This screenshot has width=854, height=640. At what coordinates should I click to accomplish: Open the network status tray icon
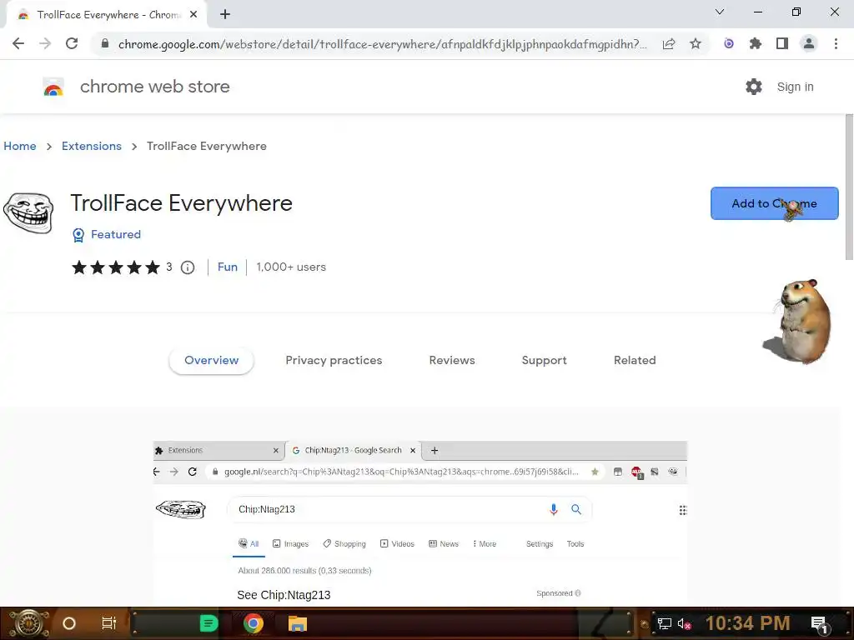coord(664,623)
